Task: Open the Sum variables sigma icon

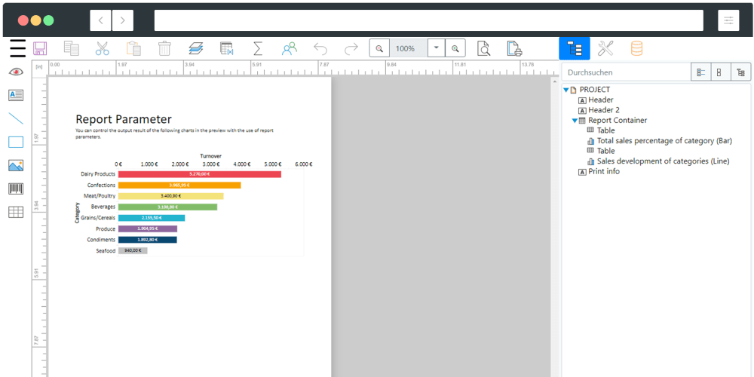Action: 258,48
